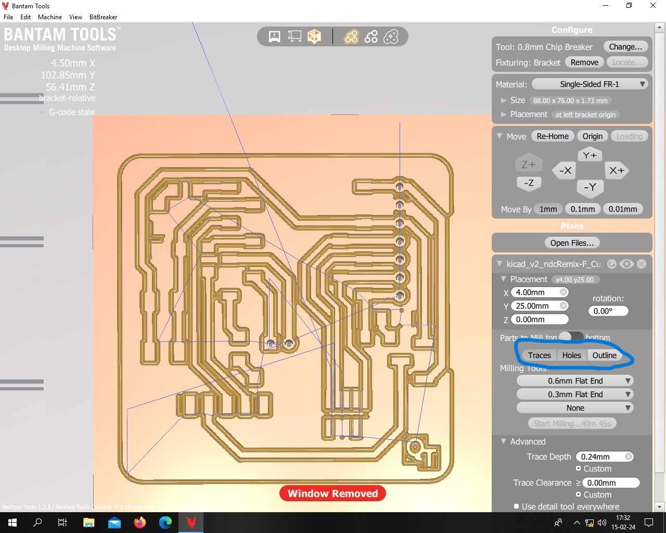Collapse the Advanced section
The width and height of the screenshot is (666, 533).
pos(503,441)
